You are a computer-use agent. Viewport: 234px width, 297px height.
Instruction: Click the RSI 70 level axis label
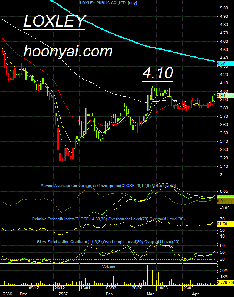[222, 219]
